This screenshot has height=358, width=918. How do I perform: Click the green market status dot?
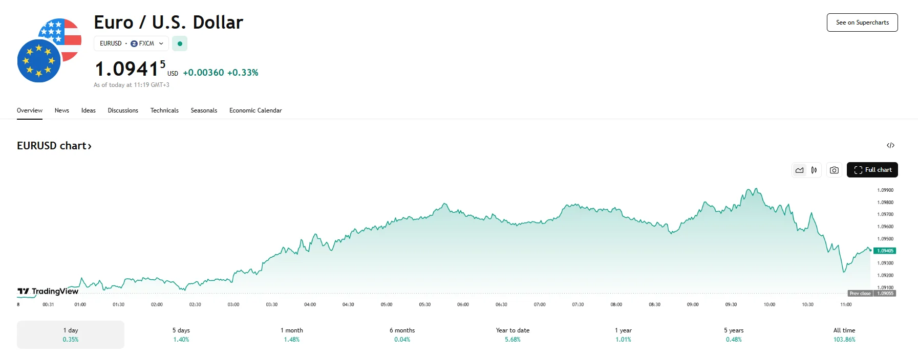coord(180,43)
